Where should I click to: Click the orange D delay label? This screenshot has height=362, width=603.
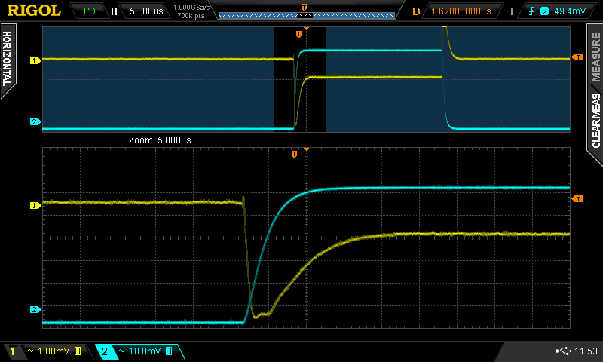(x=416, y=11)
